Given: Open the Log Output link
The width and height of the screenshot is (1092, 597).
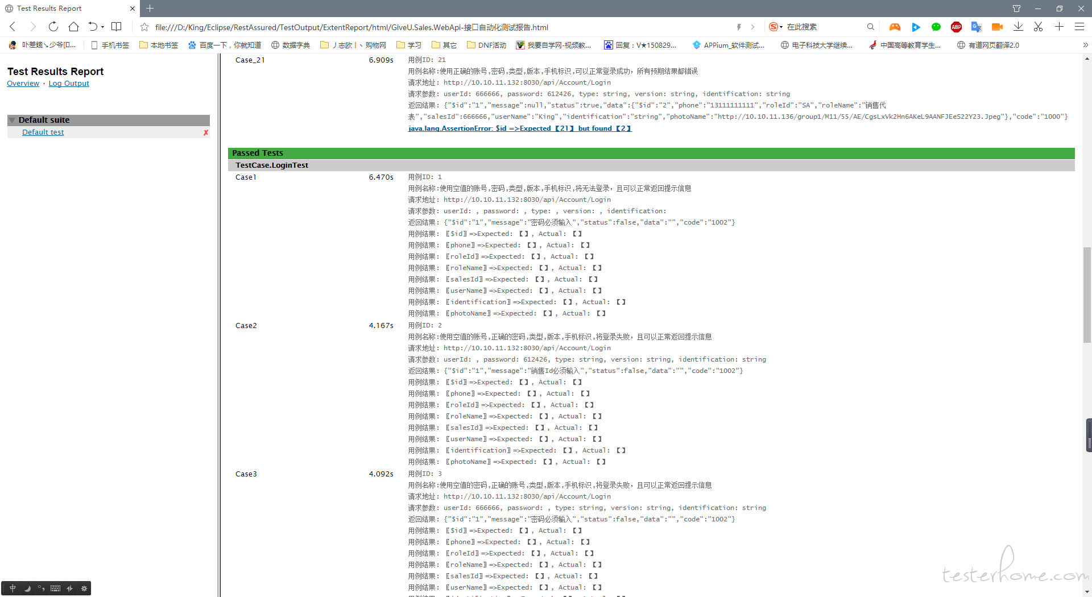Looking at the screenshot, I should (x=69, y=84).
